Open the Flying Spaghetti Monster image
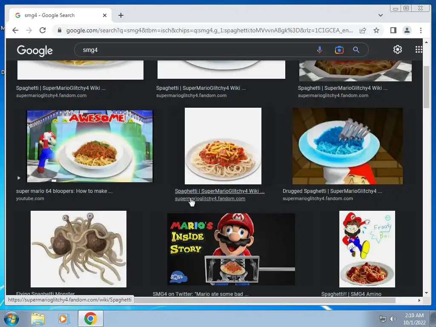 (78, 249)
